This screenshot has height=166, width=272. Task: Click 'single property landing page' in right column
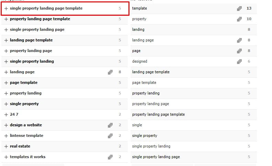156,157
